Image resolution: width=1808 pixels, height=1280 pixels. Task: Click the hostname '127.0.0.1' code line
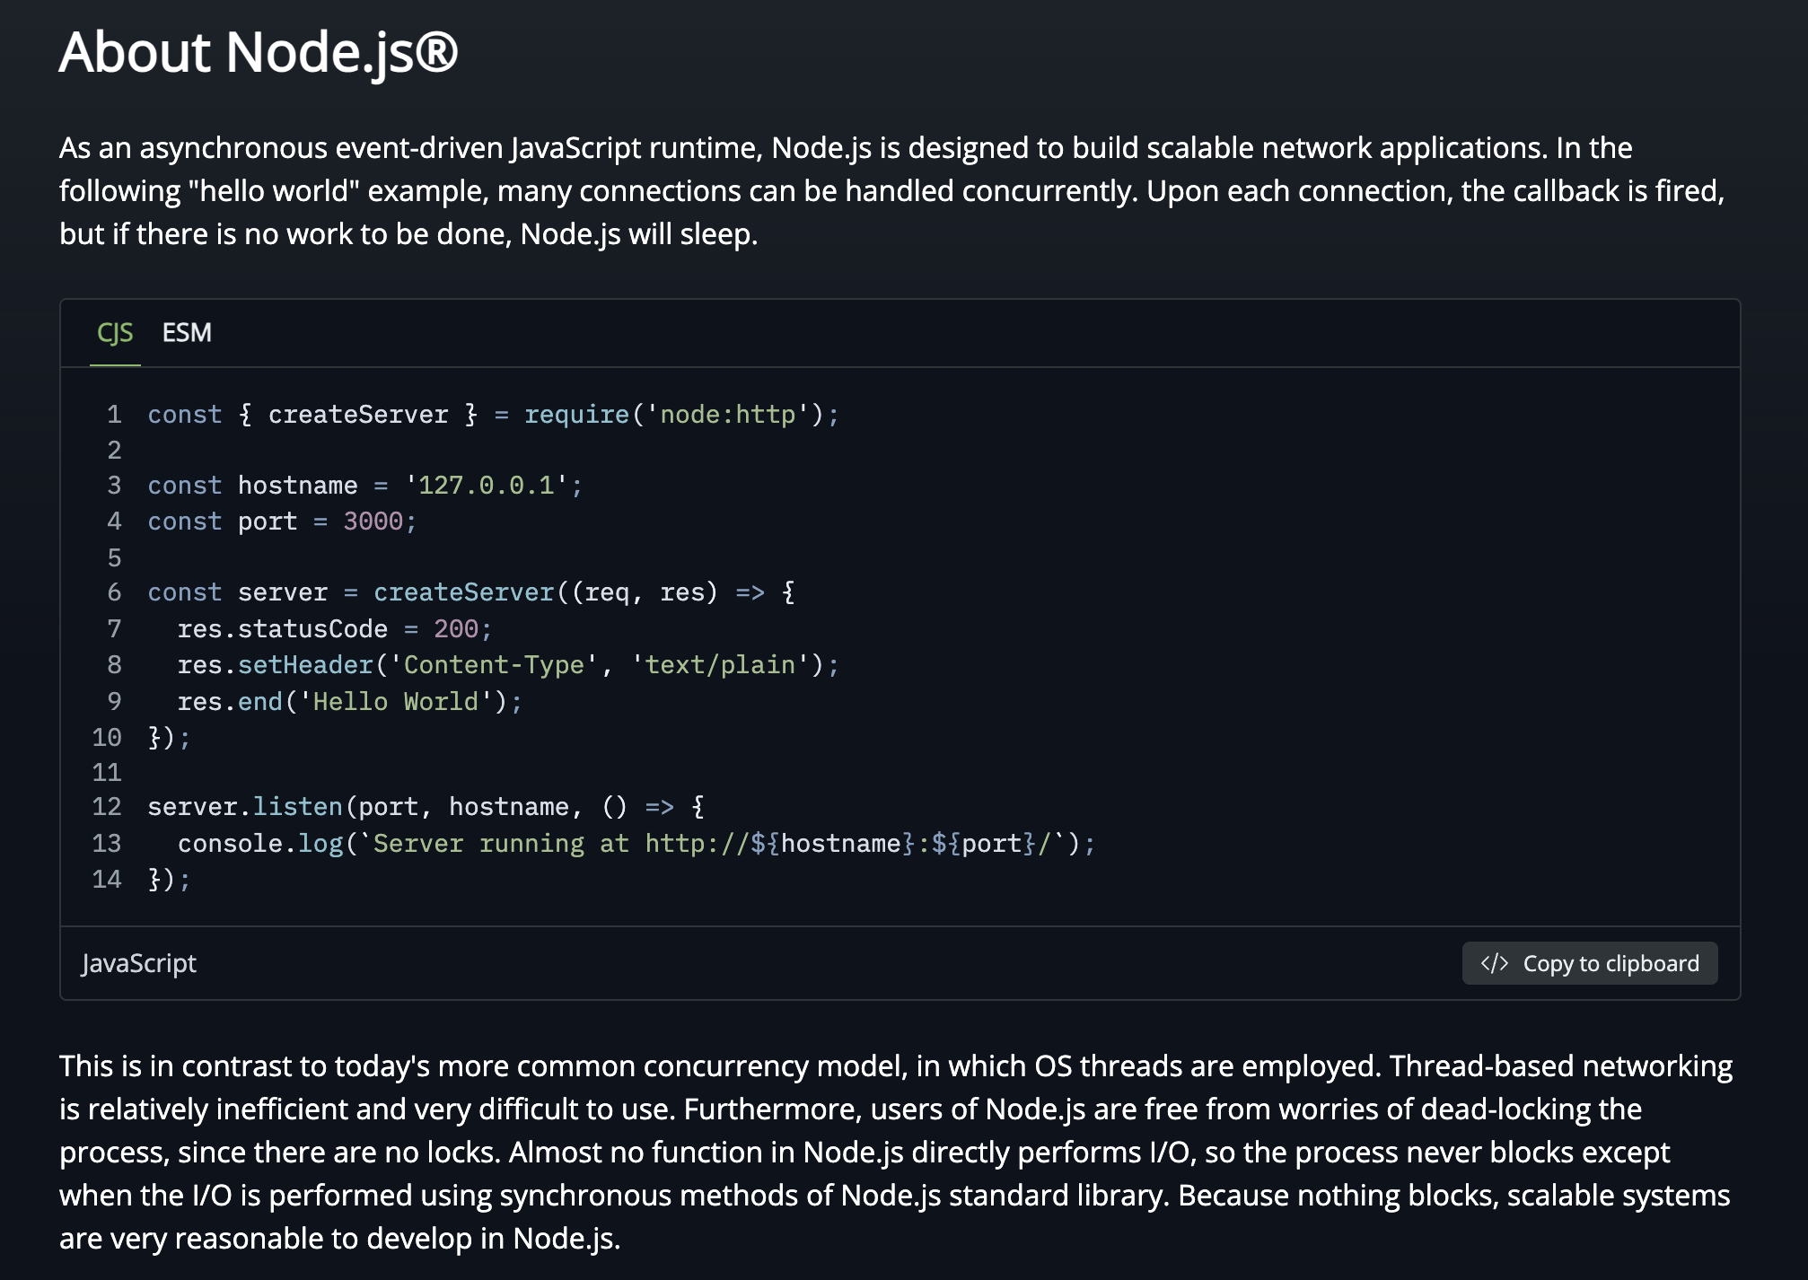(365, 486)
